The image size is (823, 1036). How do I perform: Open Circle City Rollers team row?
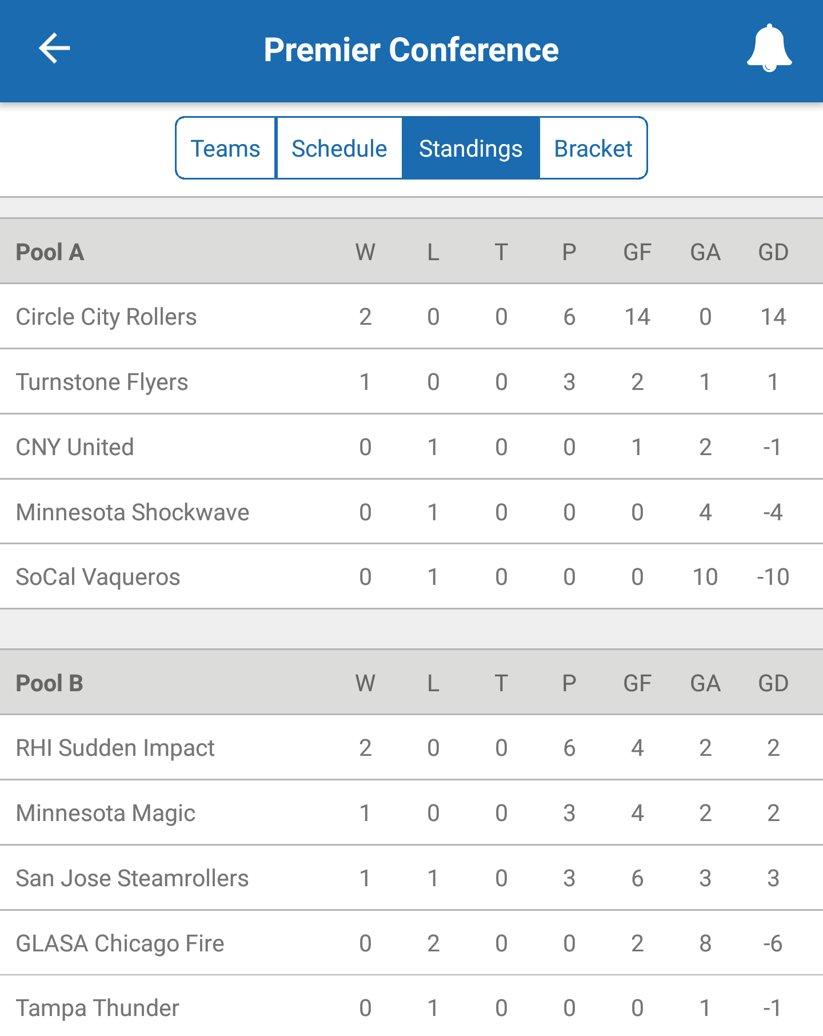(x=106, y=317)
